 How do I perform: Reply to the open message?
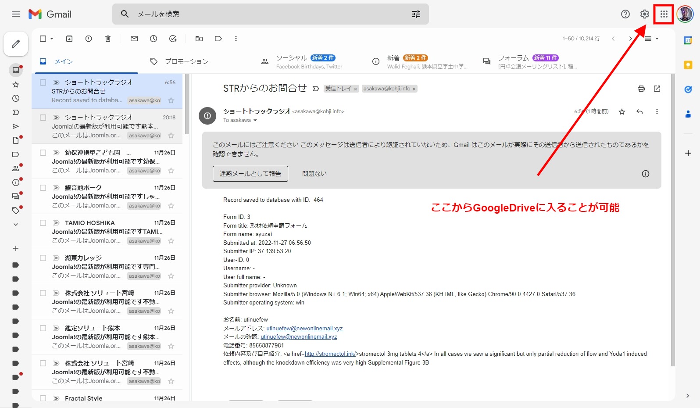click(639, 111)
